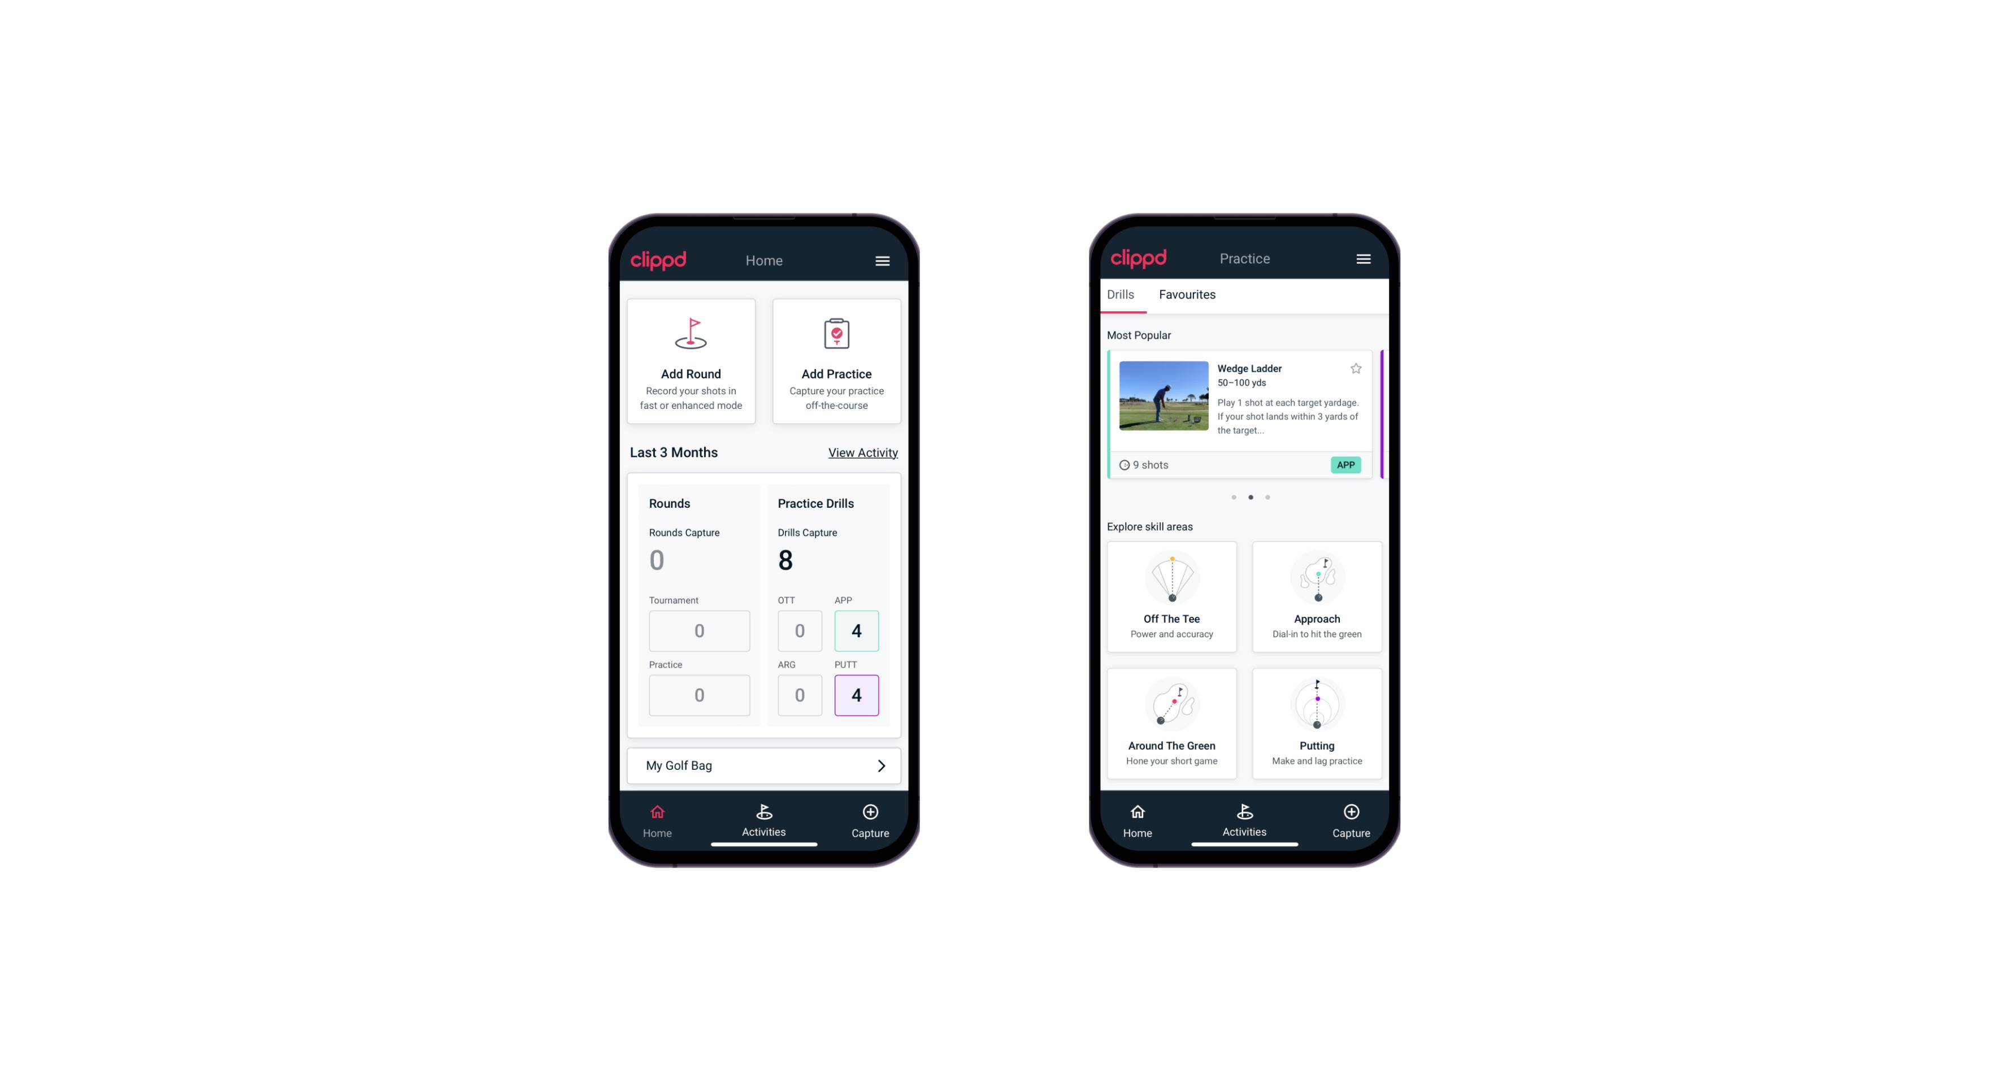Select the Drills tab in Practice
The image size is (2010, 1081).
(1119, 294)
